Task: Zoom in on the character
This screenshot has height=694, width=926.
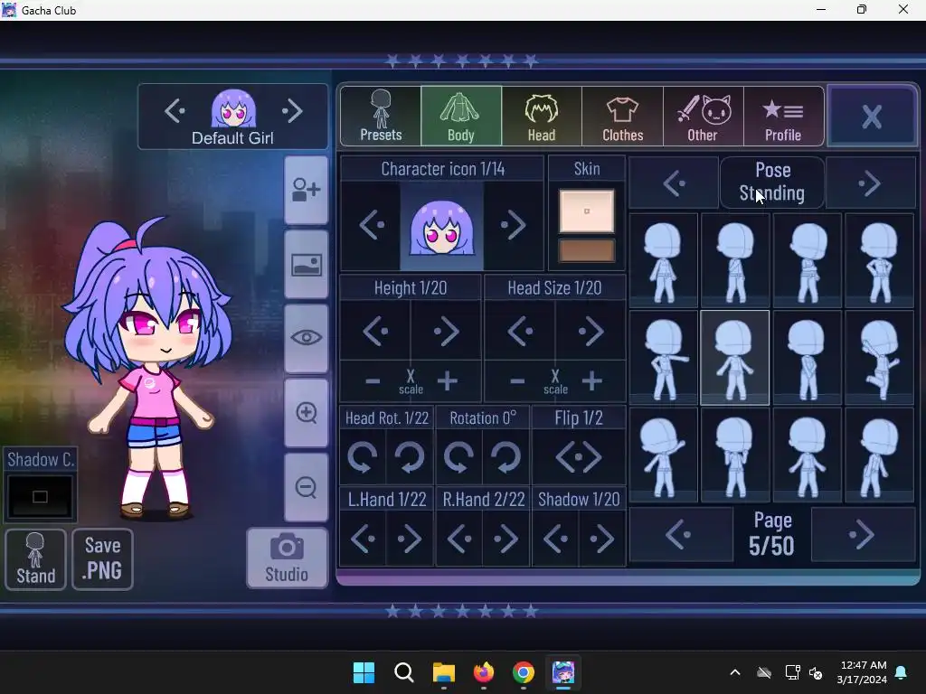Action: 306,412
